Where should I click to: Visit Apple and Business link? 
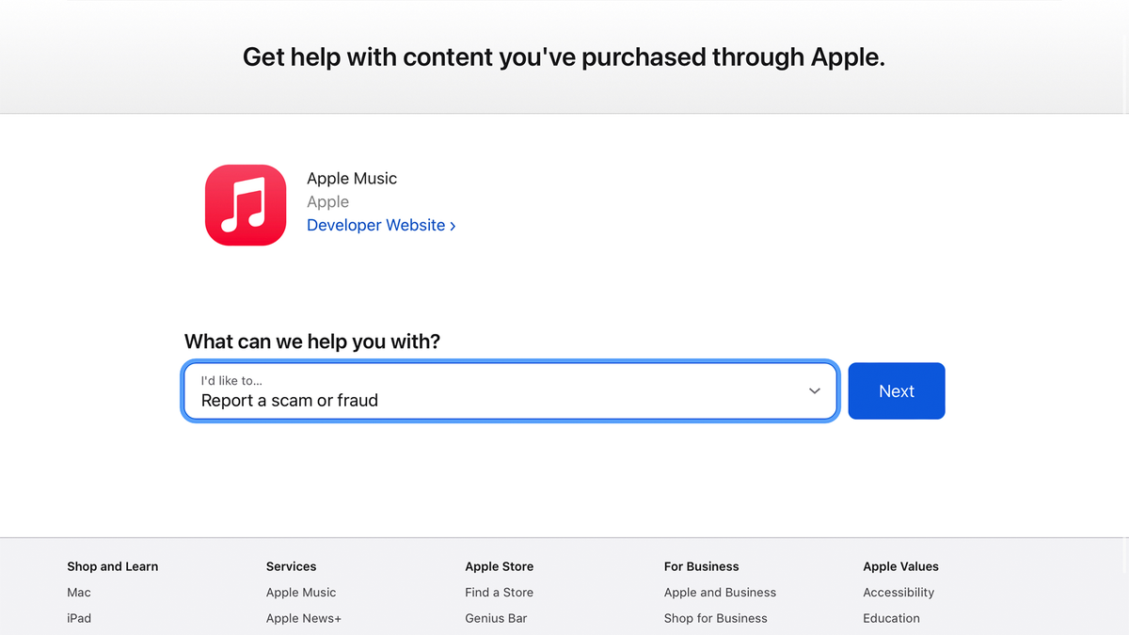[720, 593]
